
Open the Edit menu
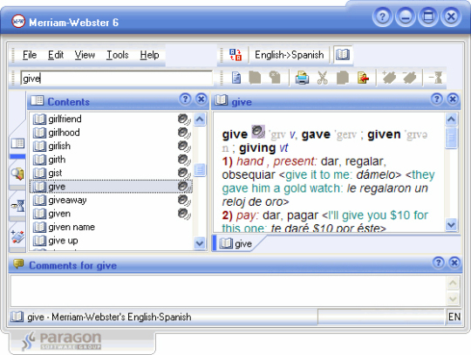pyautogui.click(x=56, y=55)
